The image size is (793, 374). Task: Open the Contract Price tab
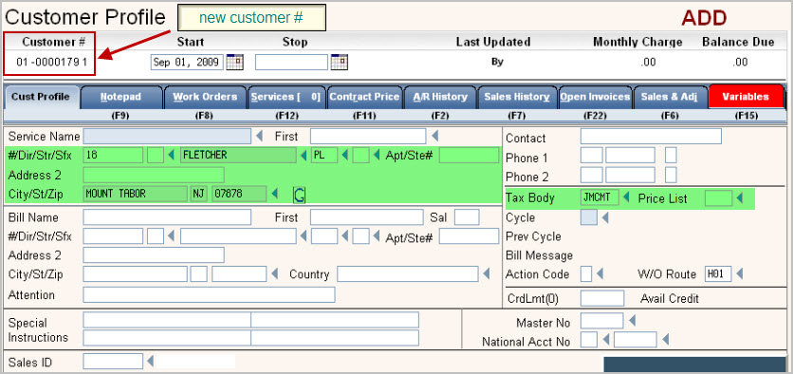point(364,97)
